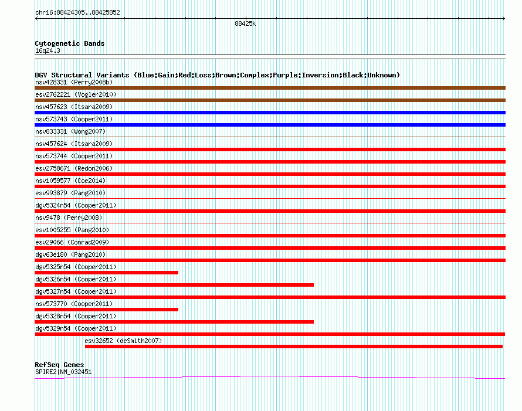
Task: Click the red loss bar under nsv457624
Action: tap(270, 150)
